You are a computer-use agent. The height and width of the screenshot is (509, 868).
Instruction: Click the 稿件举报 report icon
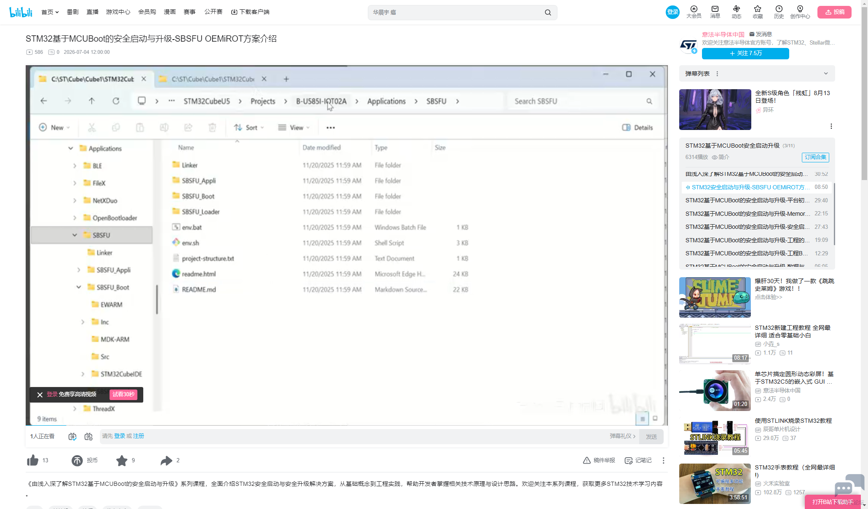tap(599, 460)
